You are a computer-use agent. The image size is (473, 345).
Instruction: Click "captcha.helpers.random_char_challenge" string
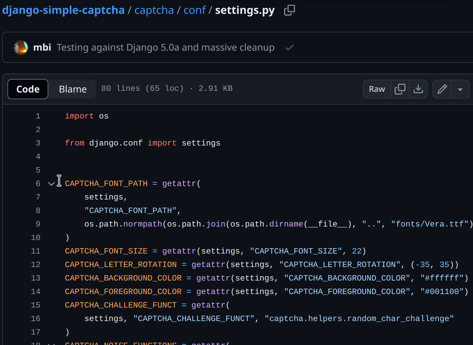pyautogui.click(x=359, y=319)
